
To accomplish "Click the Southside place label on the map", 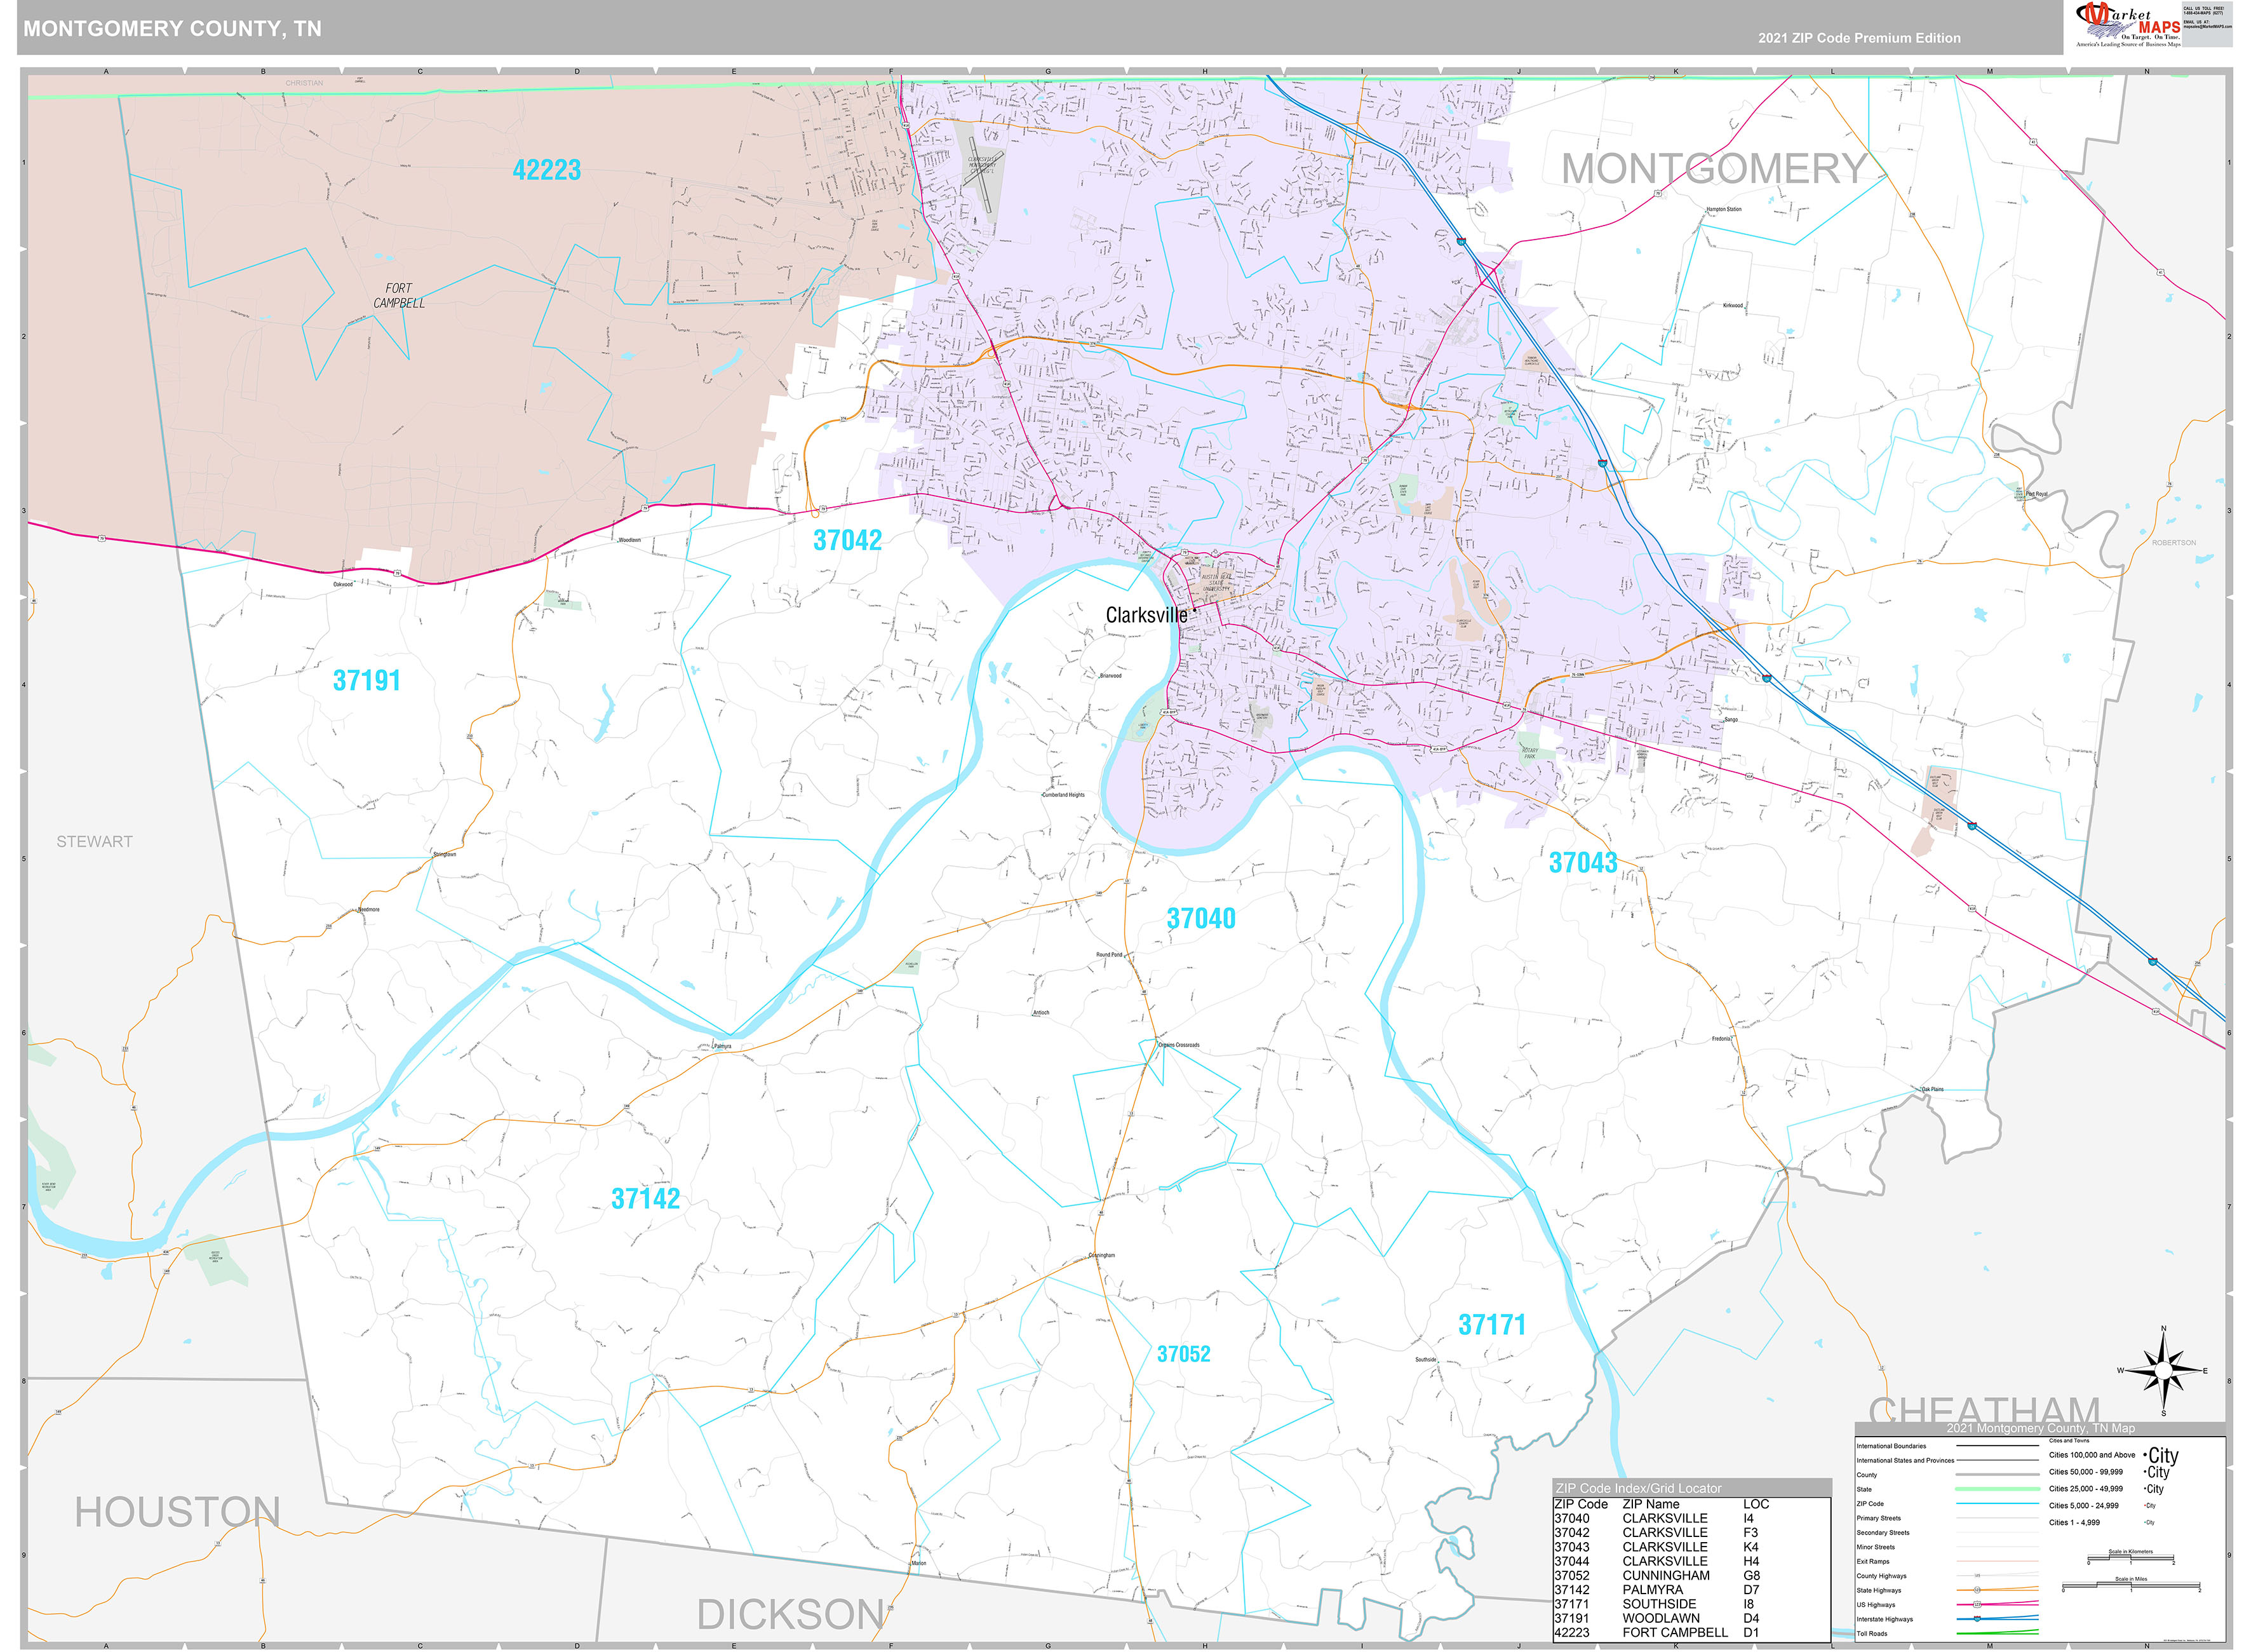I will (x=1425, y=1359).
